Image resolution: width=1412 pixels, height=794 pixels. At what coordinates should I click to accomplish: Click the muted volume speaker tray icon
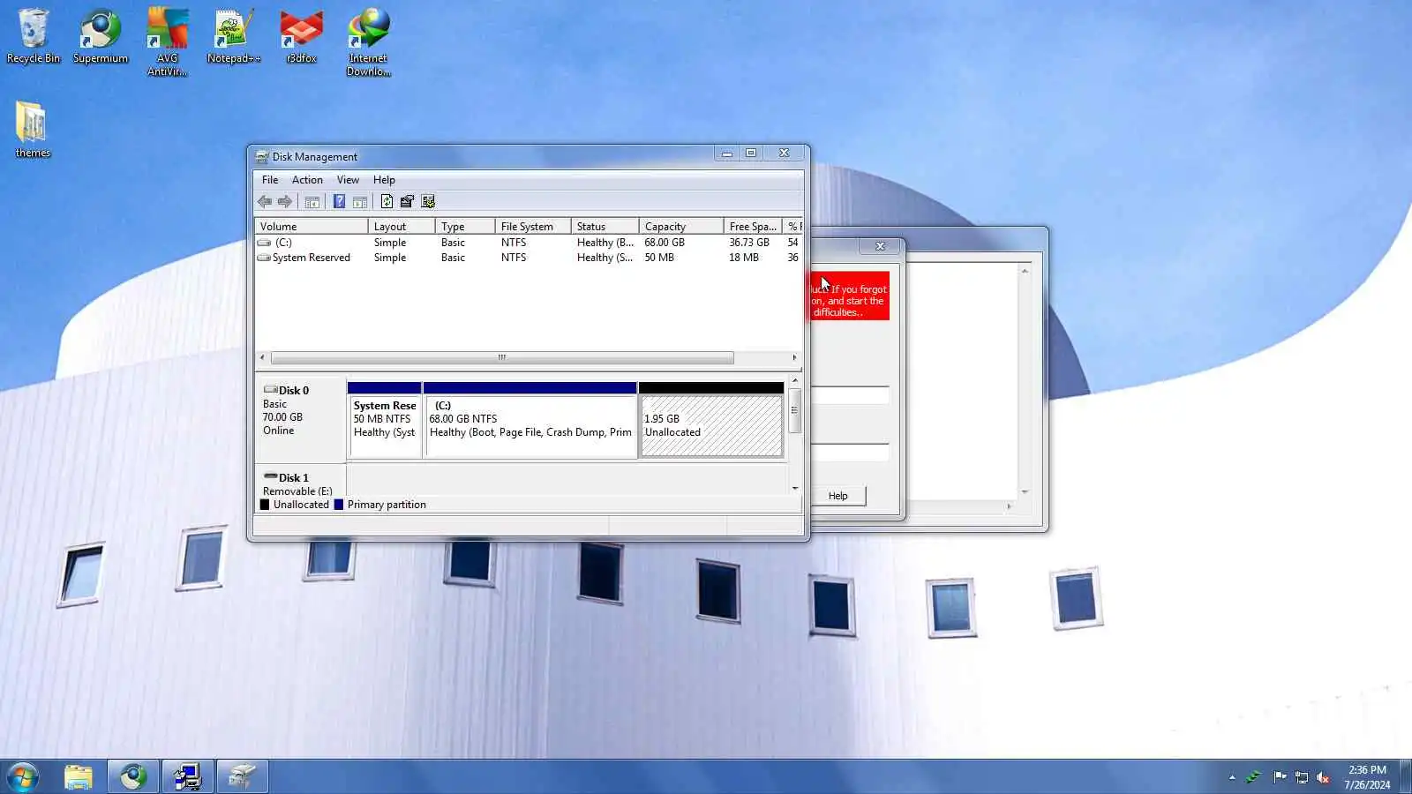[x=1323, y=777]
